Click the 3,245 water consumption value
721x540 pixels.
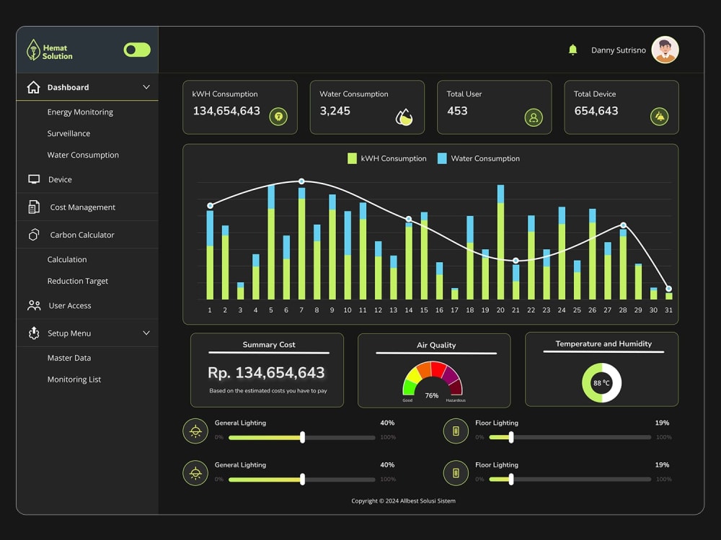pyautogui.click(x=335, y=111)
